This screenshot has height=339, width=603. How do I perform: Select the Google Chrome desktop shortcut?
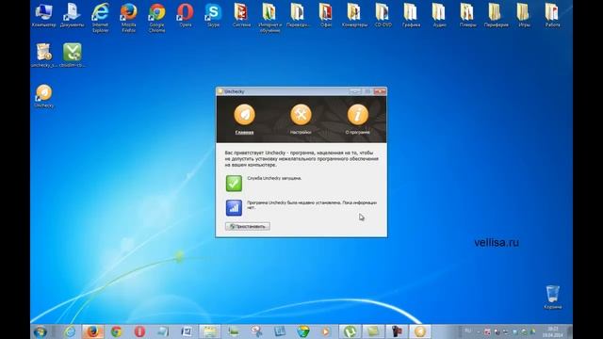pyautogui.click(x=157, y=18)
